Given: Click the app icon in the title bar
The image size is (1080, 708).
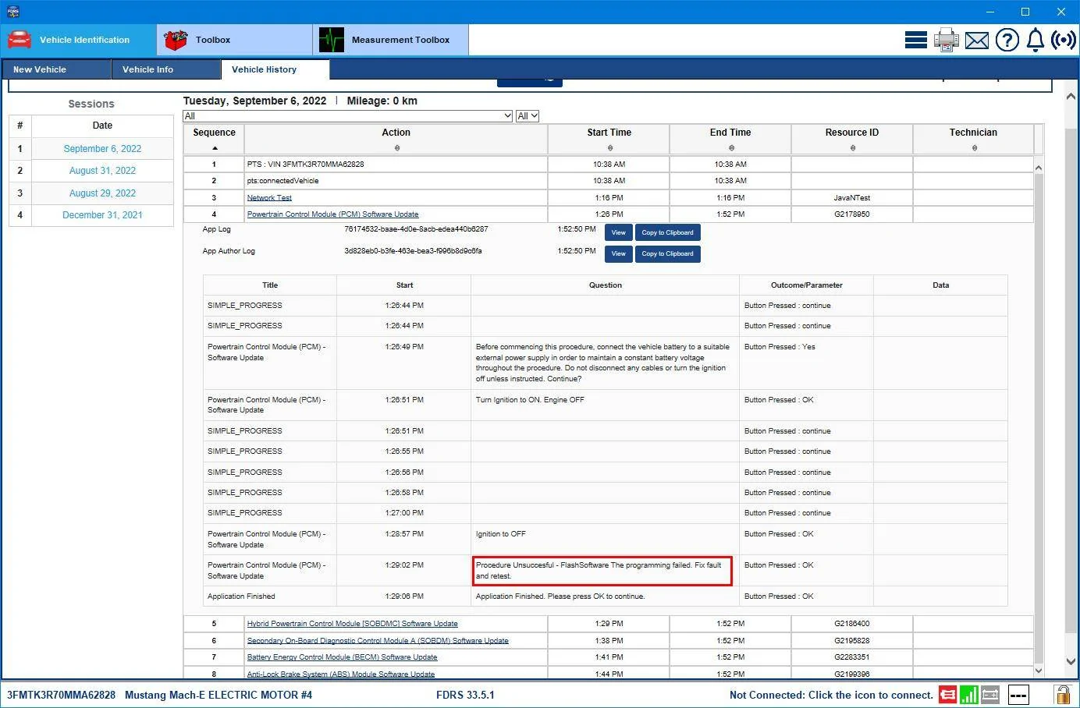Looking at the screenshot, I should (x=12, y=12).
